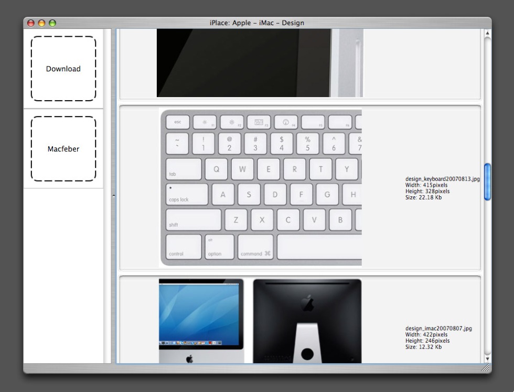Select the black iMac rear view picture
Image resolution: width=514 pixels, height=392 pixels.
[307, 321]
